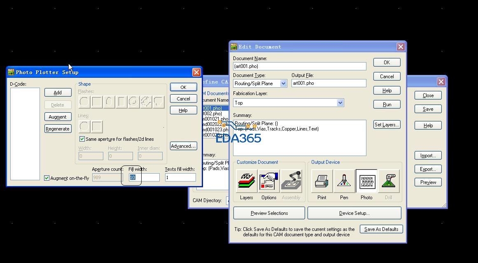Choose the oval flash aperture shape
This screenshot has height=263, width=478.
(109, 102)
